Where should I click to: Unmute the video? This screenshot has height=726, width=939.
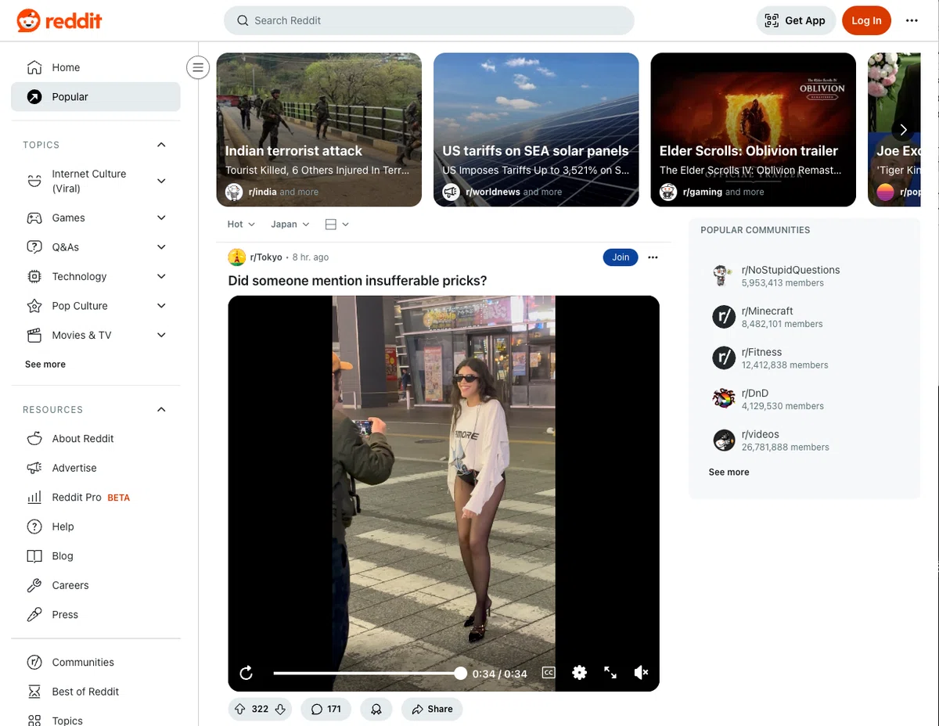[x=641, y=673]
